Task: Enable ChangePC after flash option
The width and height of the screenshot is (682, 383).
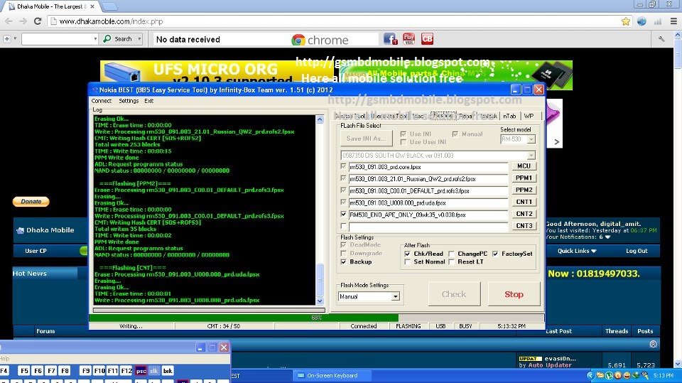Action: [x=451, y=253]
